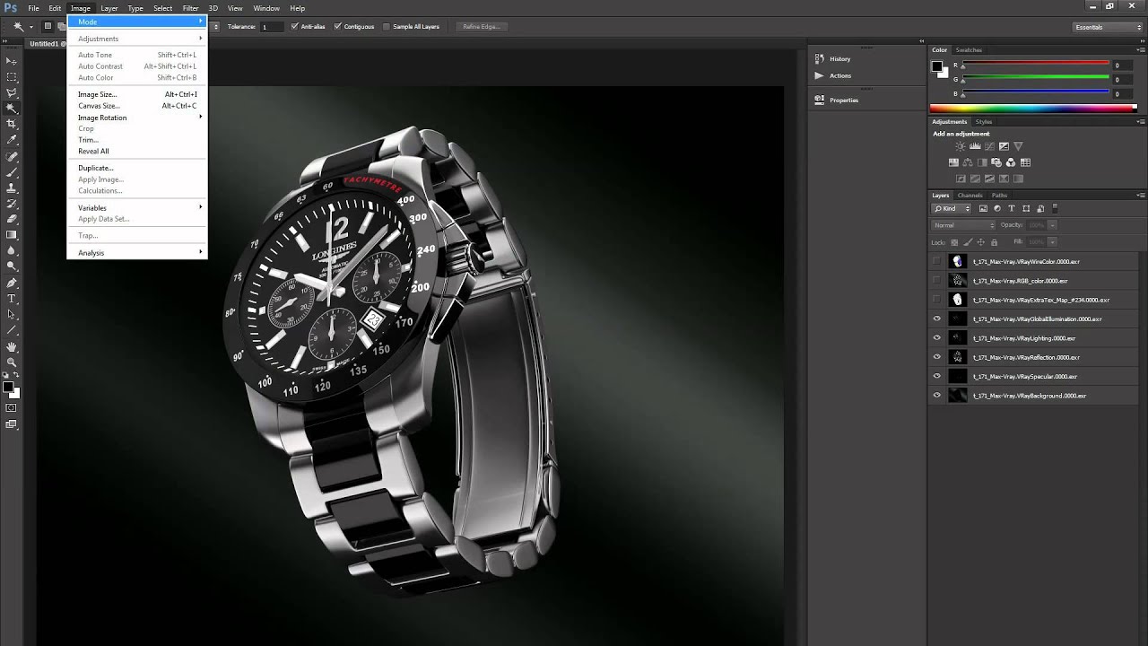Image resolution: width=1148 pixels, height=646 pixels.
Task: Hide the VRayReflection layer
Action: point(937,357)
